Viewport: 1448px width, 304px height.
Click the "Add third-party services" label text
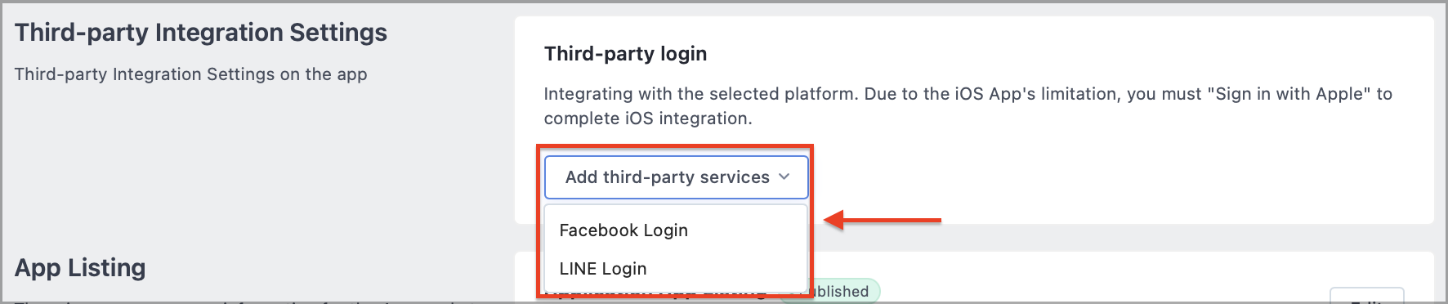click(668, 177)
